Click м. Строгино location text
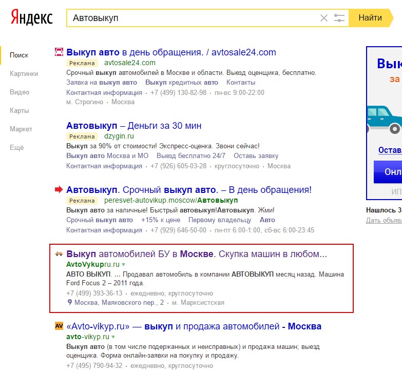 pos(85,102)
